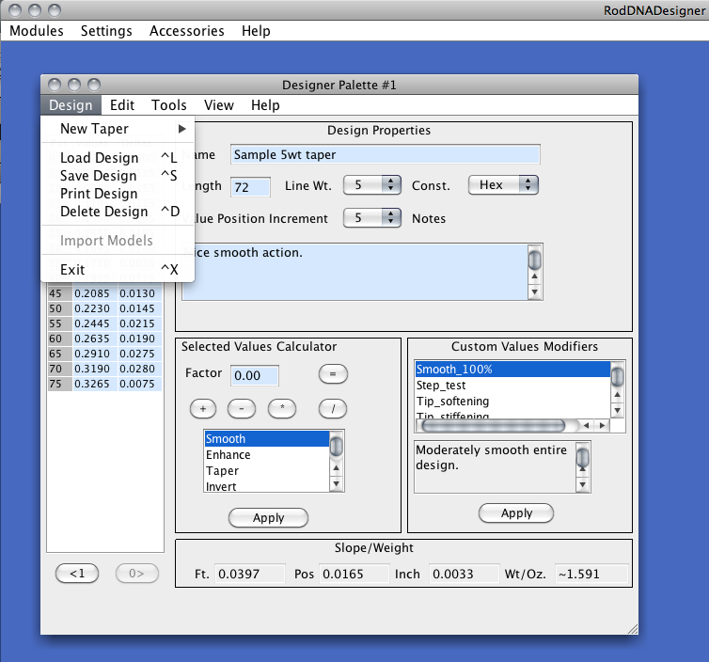Click the modifiers list vertical scrollbar down arrow
Viewport: 709px width, 662px height.
pyautogui.click(x=617, y=410)
